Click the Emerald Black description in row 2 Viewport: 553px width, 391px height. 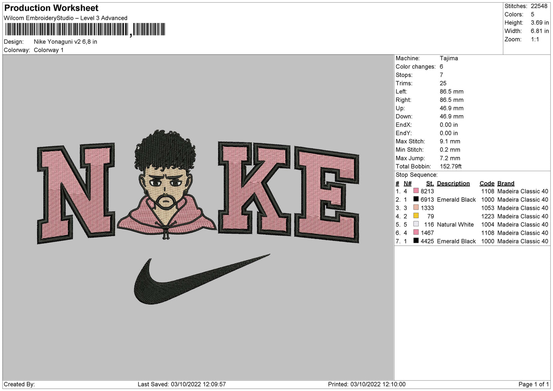point(456,200)
